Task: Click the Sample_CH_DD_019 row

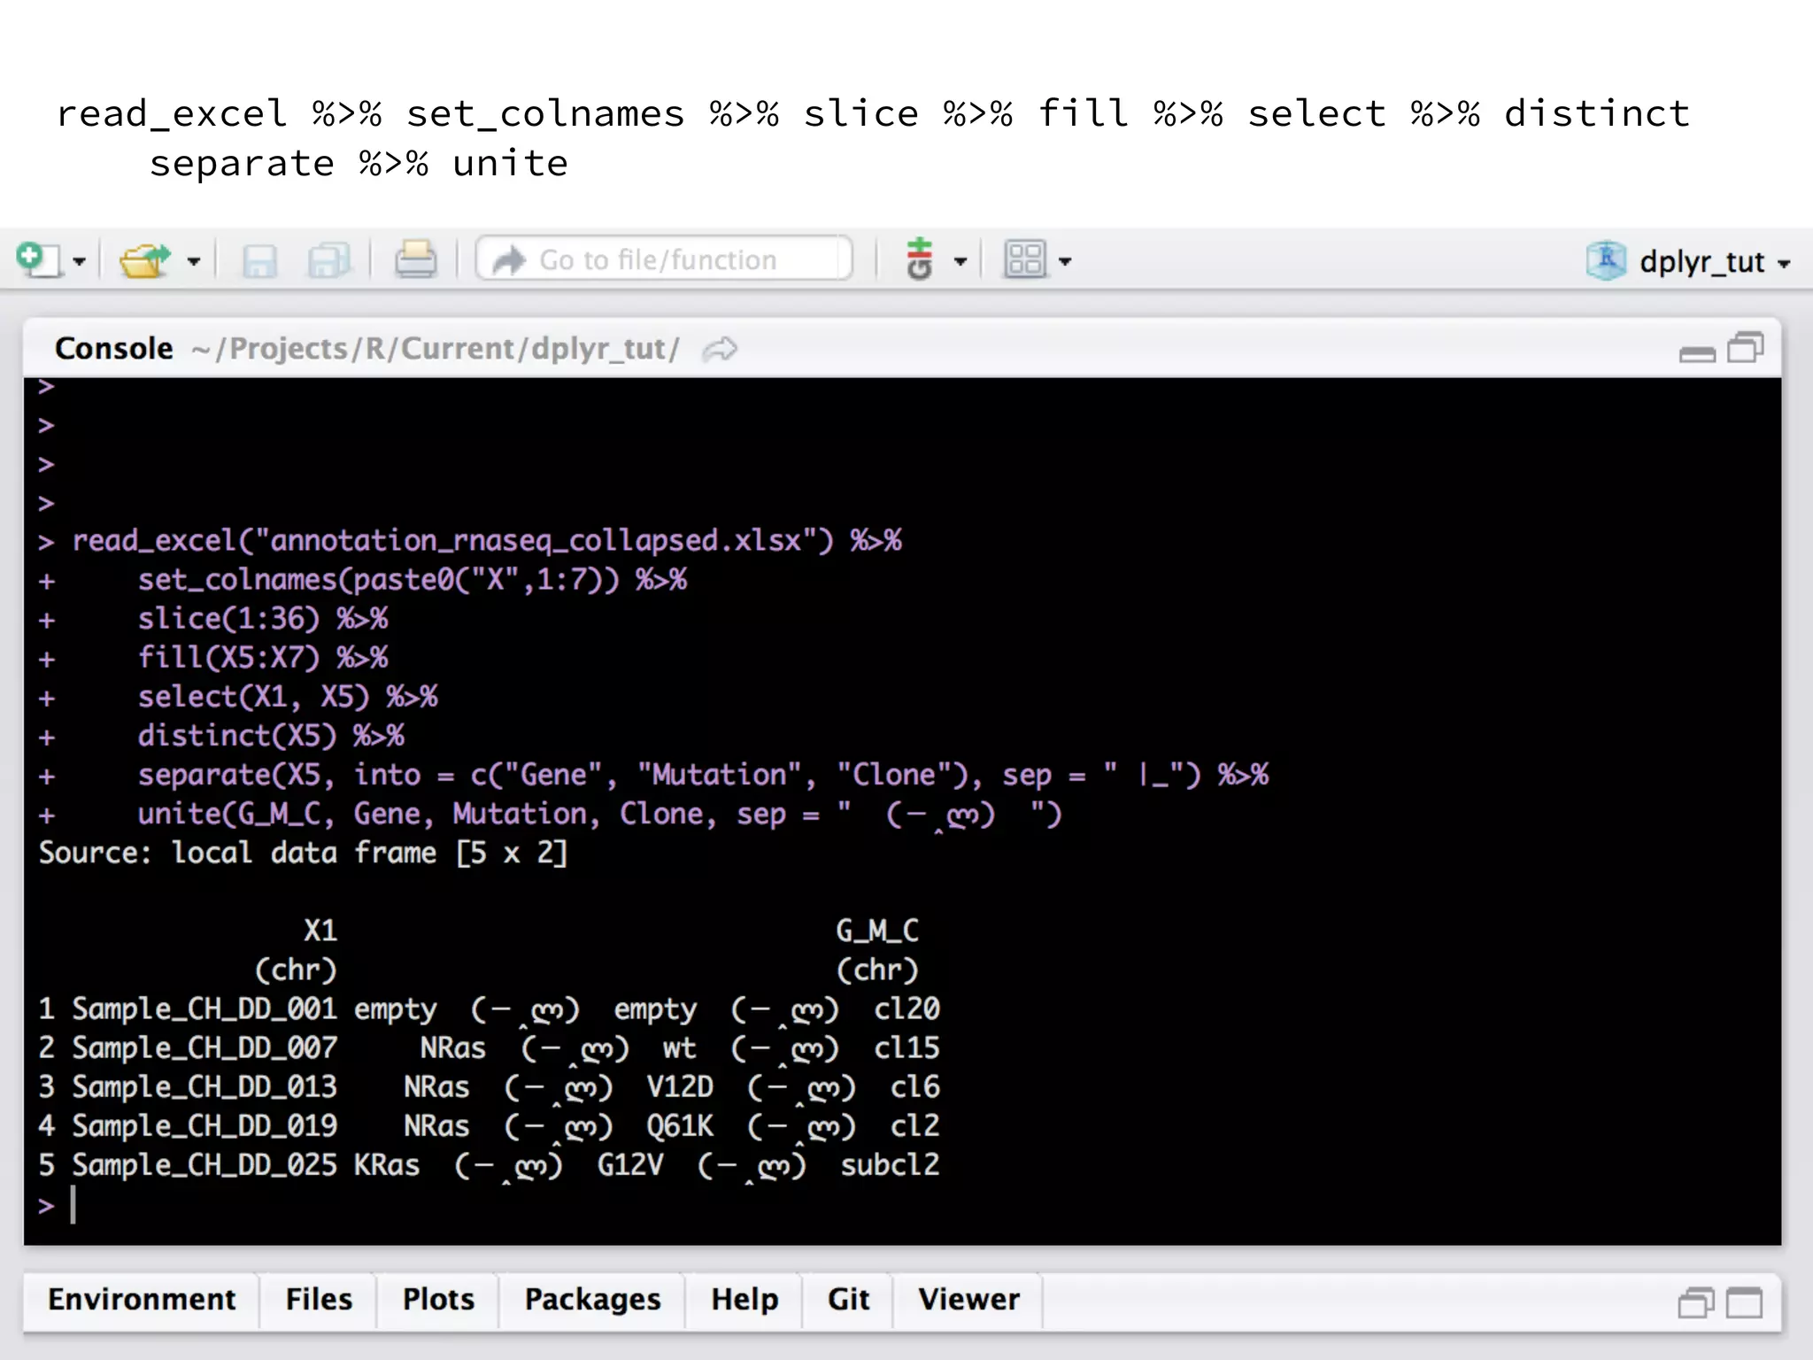Action: (x=489, y=1126)
